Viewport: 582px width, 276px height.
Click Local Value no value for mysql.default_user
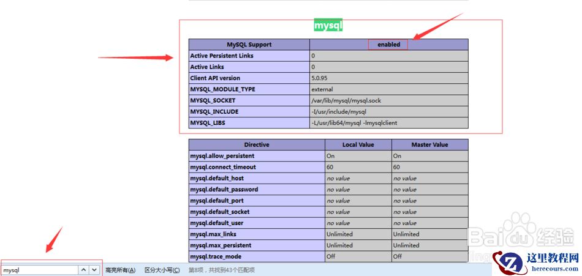[338, 223]
